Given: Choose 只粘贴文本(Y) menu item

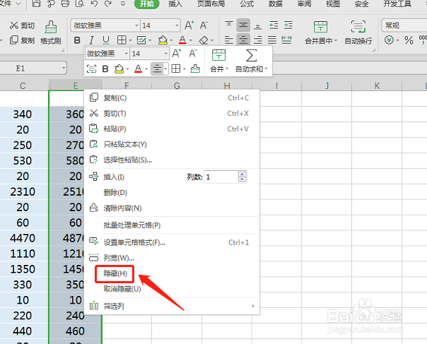Looking at the screenshot, I should coord(172,144).
